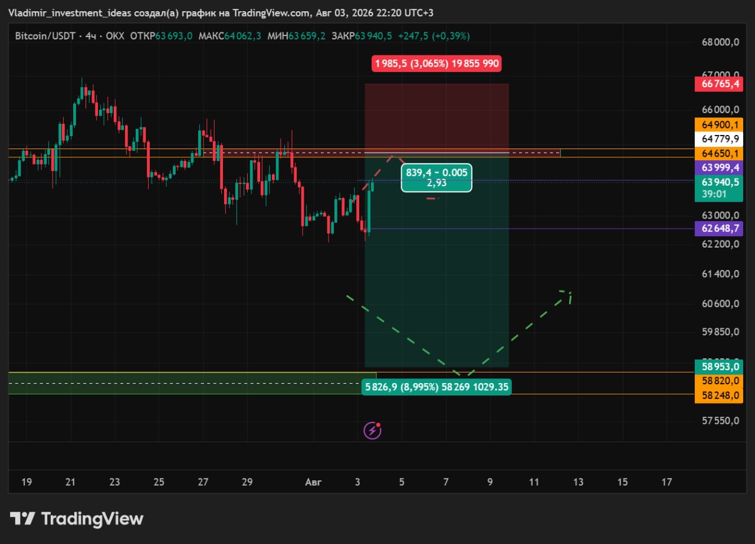755x544 pixels.
Task: Click the ОТКР 63 693,0 open value
Action: point(162,36)
